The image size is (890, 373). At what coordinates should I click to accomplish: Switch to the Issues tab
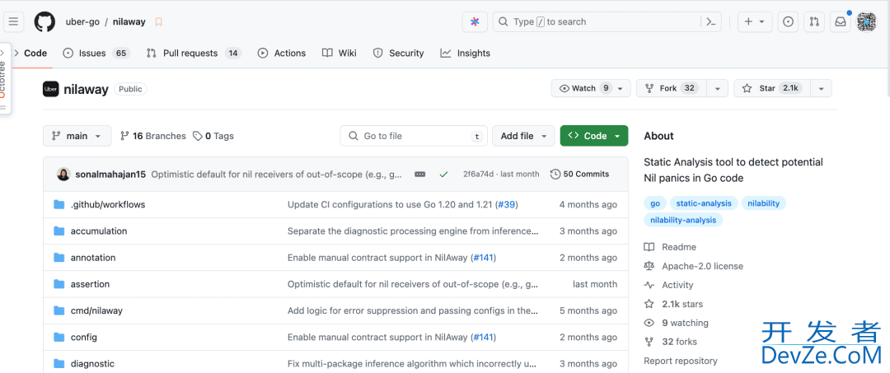96,54
